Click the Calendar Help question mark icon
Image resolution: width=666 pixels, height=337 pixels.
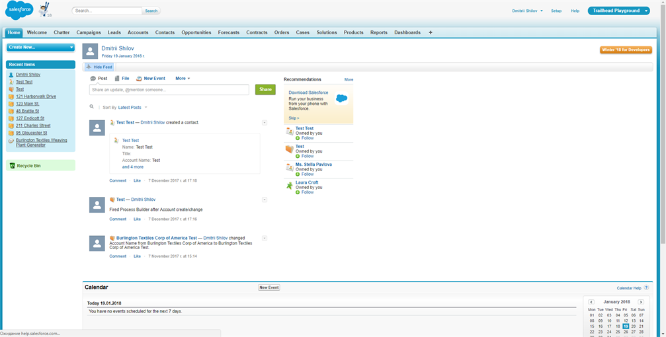point(646,287)
